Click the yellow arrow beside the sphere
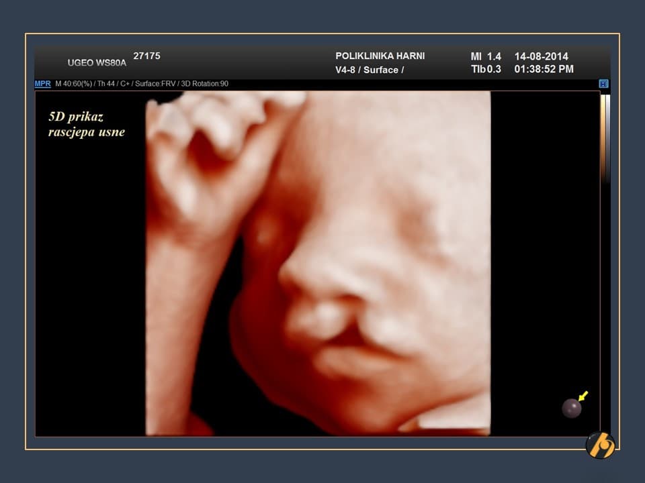 tap(583, 396)
